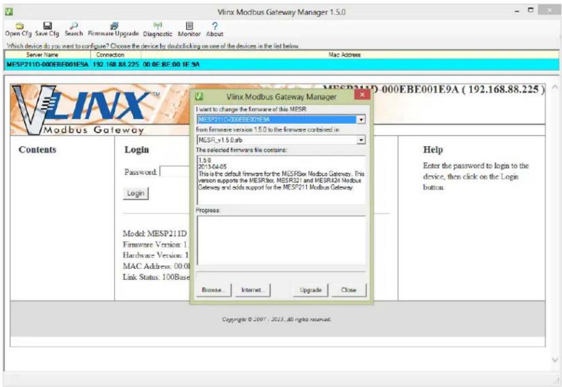Screen dimensions: 562x387
Task: Click the 192.168.88.225 connection cell
Action: tap(116, 64)
